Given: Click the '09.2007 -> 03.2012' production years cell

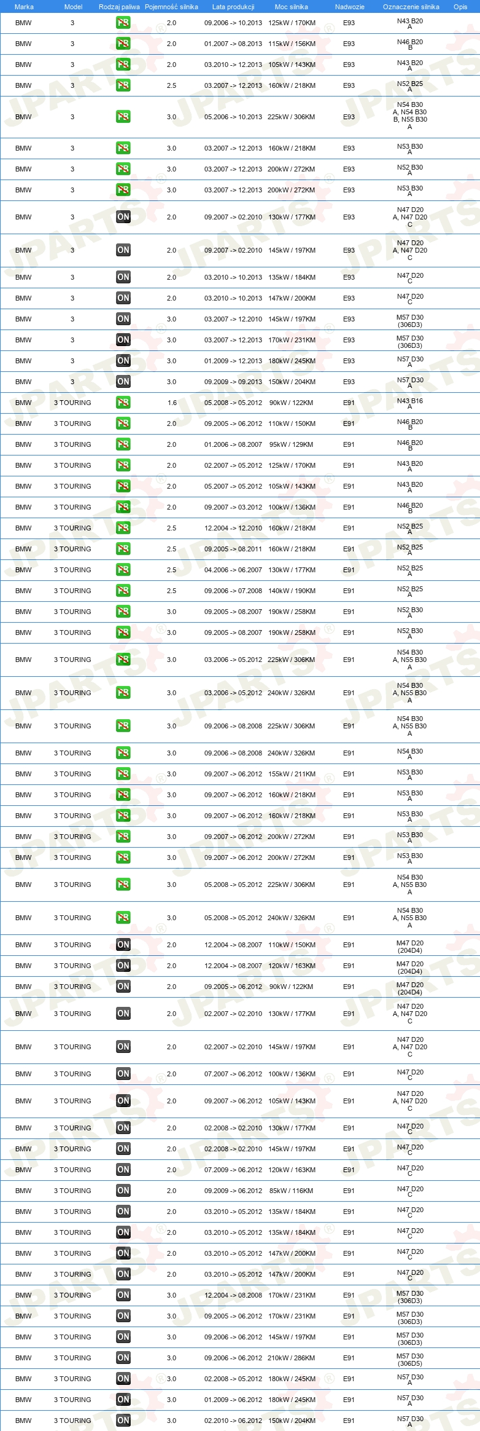Looking at the screenshot, I should tap(233, 507).
